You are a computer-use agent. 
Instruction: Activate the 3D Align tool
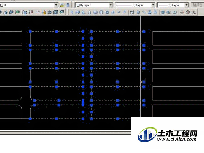point(194,12)
